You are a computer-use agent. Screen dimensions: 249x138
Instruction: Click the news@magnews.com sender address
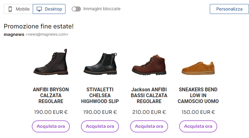point(47,35)
